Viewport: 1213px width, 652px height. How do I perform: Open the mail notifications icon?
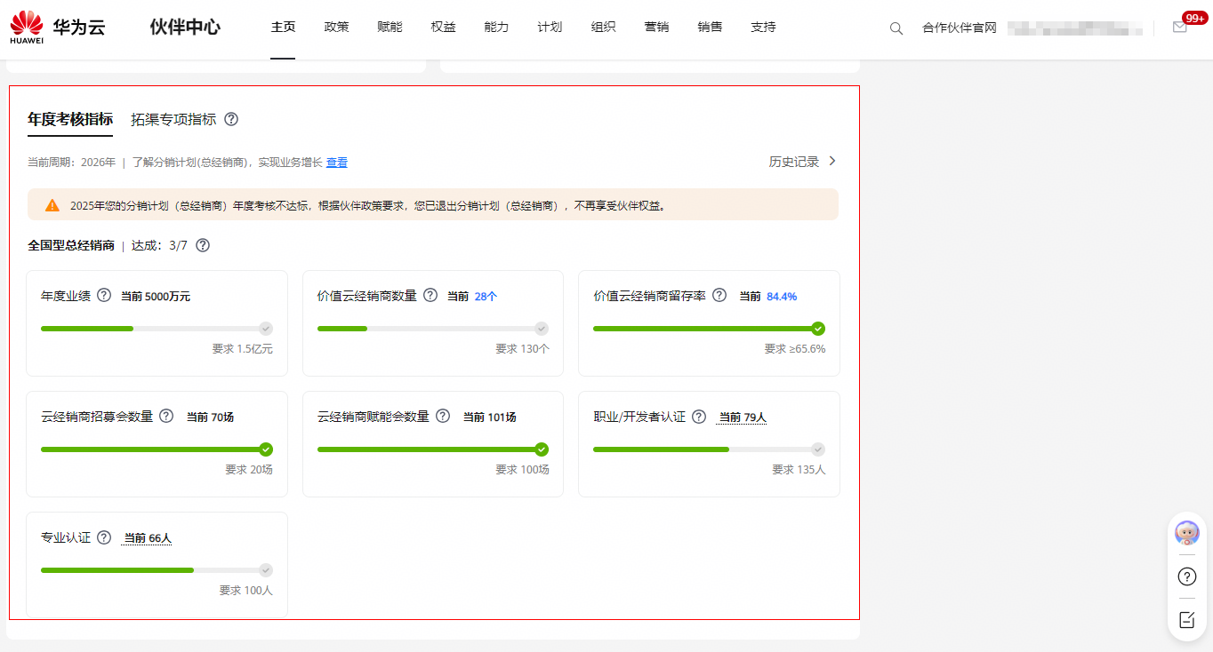(1180, 28)
